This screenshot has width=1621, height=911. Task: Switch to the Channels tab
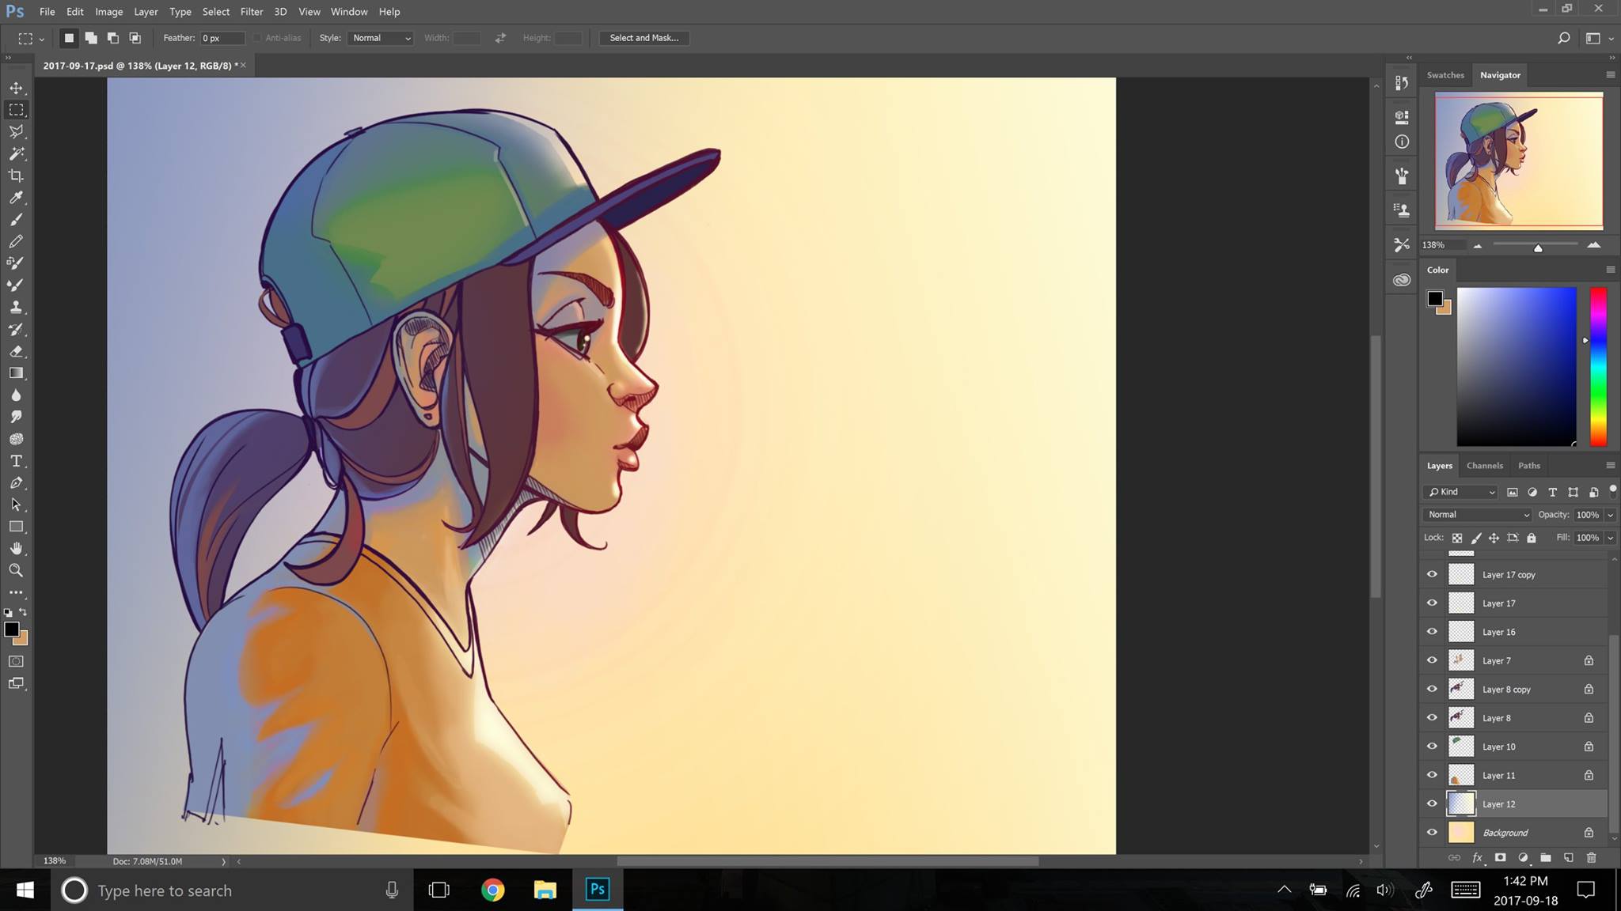1484,466
